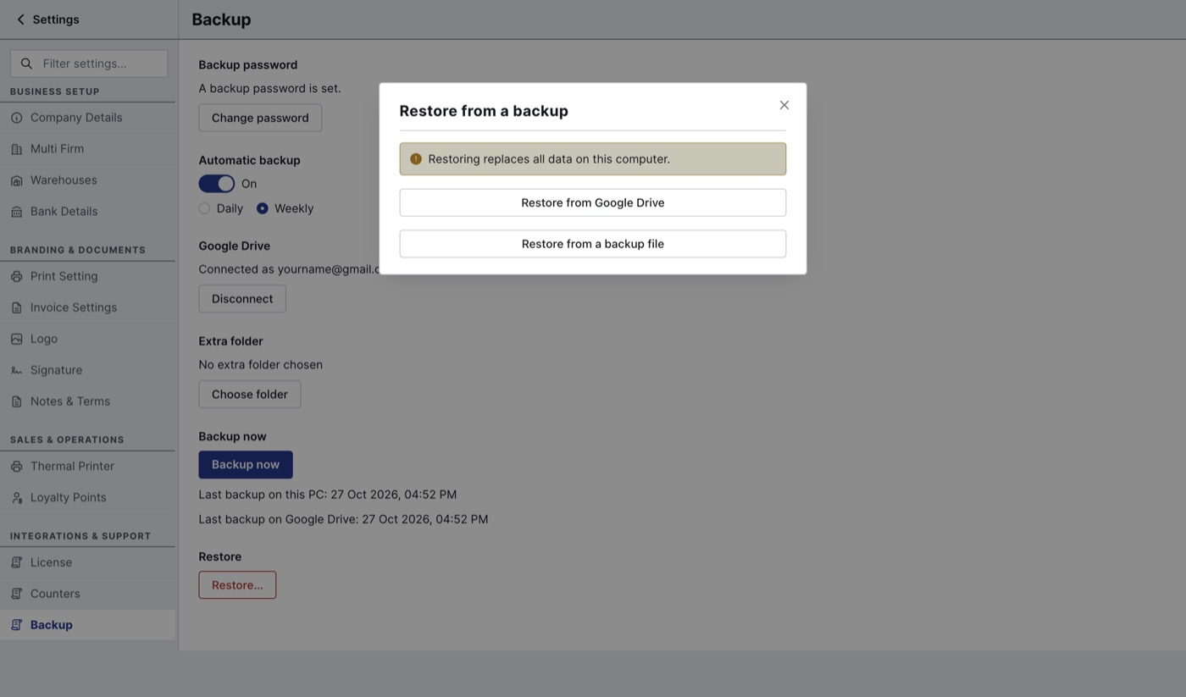
Task: Click the Backup now button
Action: coord(246,464)
